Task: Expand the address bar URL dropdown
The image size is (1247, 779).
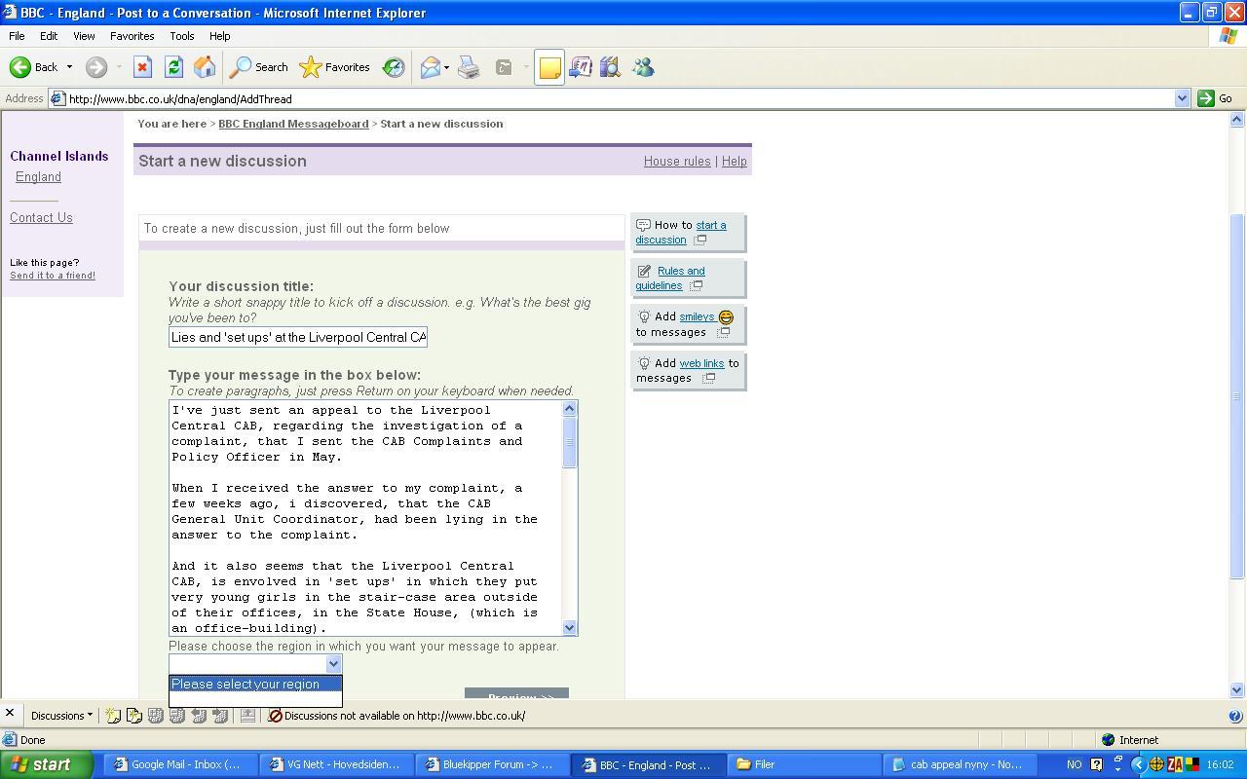Action: point(1182,98)
